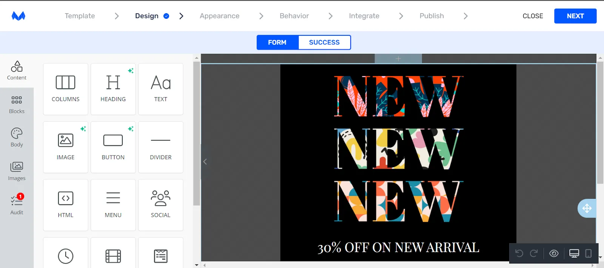The image size is (604, 268).
Task: Click the AI sparkle on Button block
Action: 131,129
